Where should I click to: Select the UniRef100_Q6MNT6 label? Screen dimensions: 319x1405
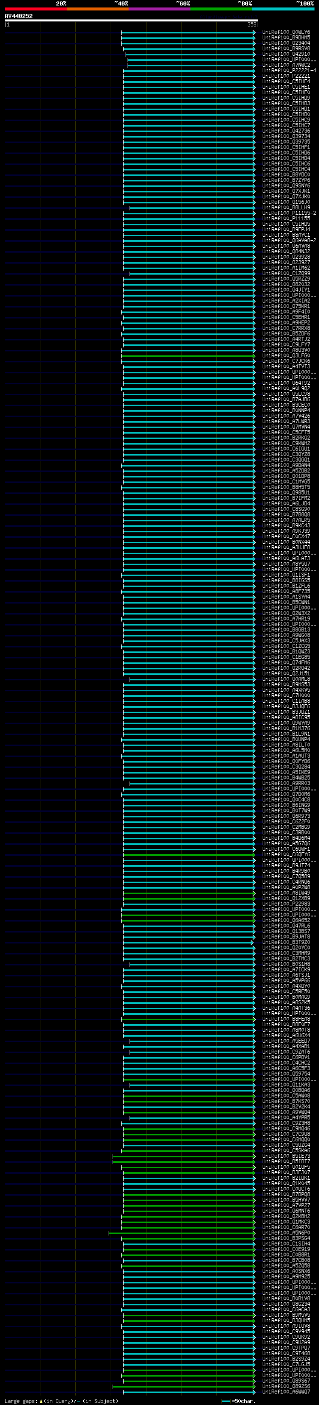pyautogui.click(x=286, y=1210)
